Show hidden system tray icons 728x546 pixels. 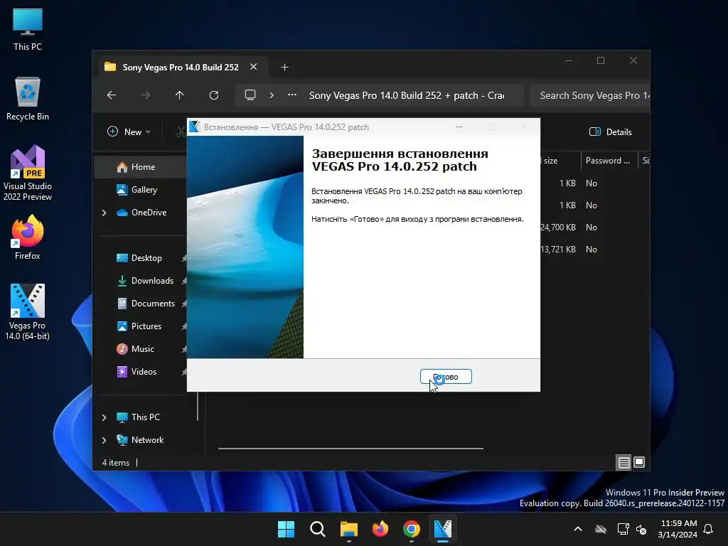coord(578,529)
